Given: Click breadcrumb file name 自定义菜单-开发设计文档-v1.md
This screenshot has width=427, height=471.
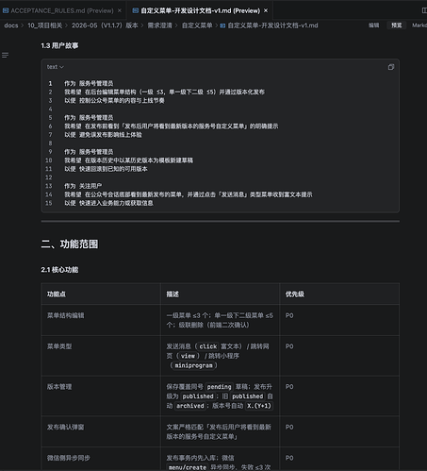Looking at the screenshot, I should point(272,25).
